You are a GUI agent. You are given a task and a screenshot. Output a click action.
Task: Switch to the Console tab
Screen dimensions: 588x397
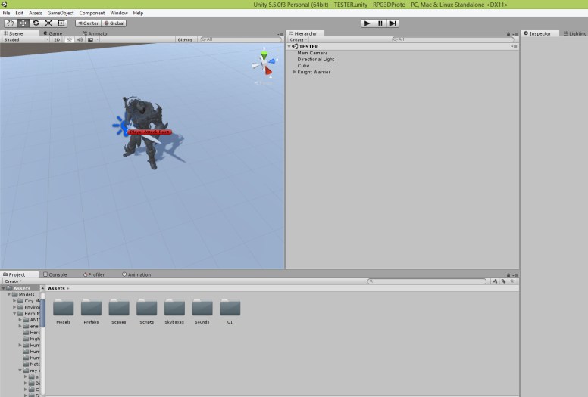point(56,274)
